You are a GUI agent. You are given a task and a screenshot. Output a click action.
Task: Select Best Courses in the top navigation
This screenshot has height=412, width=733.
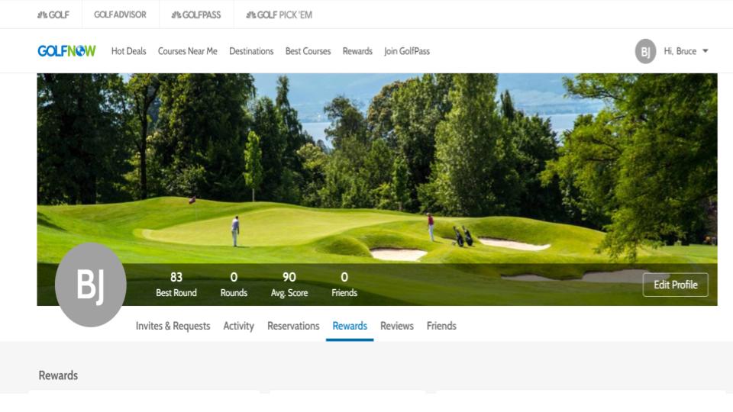coord(308,51)
